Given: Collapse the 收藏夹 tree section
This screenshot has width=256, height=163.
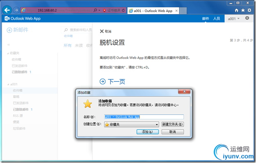Looking at the screenshot, I should tap(8, 53).
